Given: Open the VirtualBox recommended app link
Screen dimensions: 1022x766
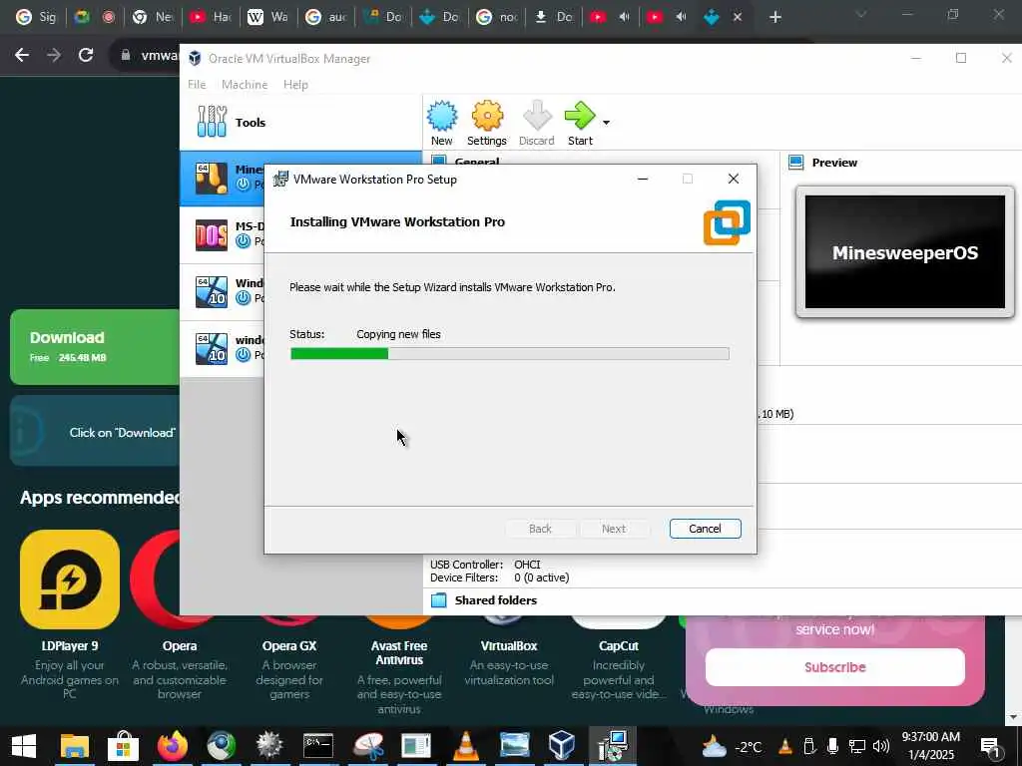Looking at the screenshot, I should [508, 646].
